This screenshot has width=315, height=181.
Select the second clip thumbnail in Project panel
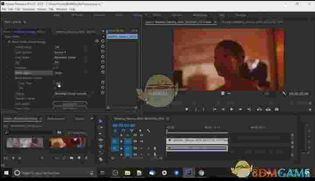67,141
